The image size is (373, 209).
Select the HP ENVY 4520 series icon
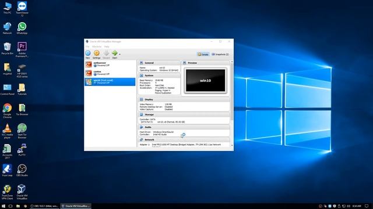coord(22,70)
